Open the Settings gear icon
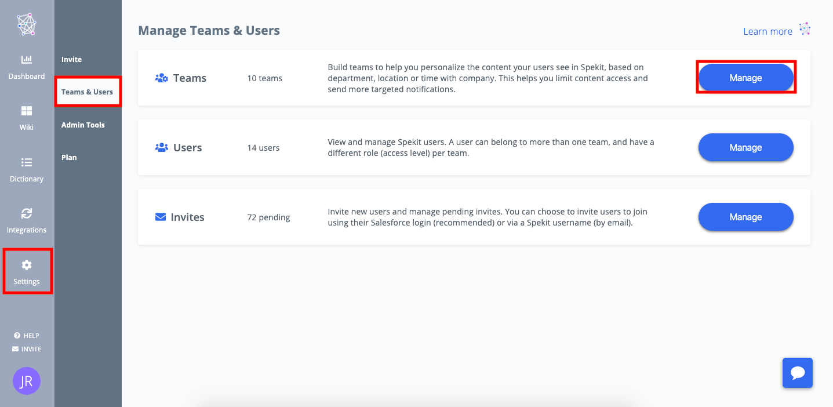Screen dimensions: 833x407 tap(27, 265)
